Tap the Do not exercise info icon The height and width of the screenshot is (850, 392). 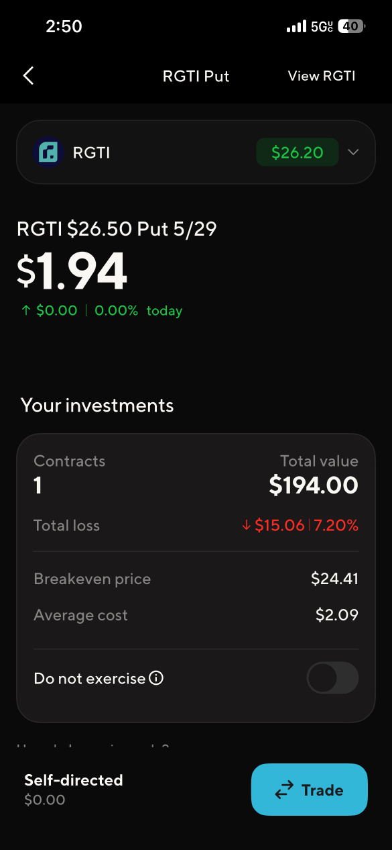pyautogui.click(x=156, y=678)
